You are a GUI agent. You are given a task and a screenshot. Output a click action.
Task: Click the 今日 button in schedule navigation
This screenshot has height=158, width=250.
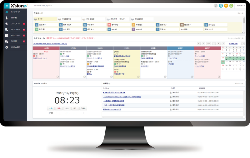tap(208, 44)
